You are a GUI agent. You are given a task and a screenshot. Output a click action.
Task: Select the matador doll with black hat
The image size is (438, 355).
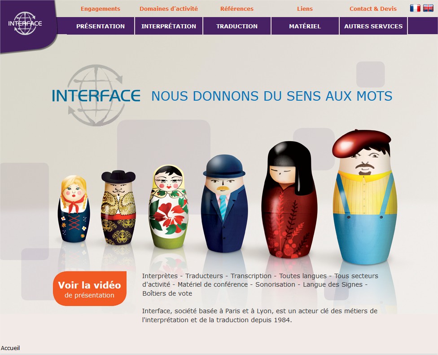[118, 207]
